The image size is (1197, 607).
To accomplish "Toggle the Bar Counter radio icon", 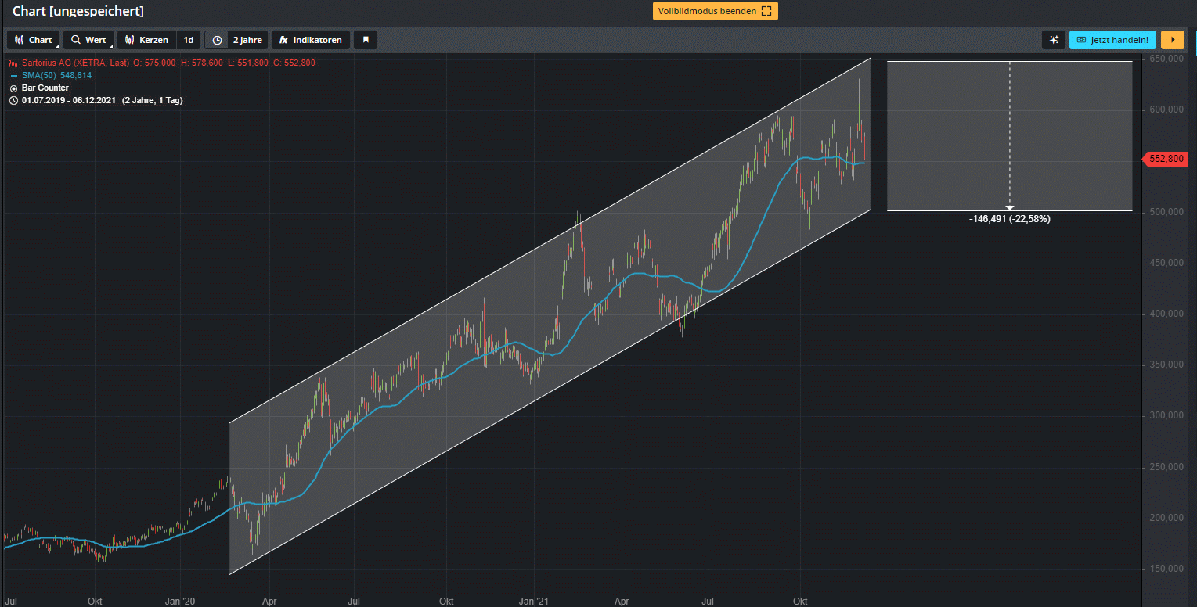I will point(13,88).
